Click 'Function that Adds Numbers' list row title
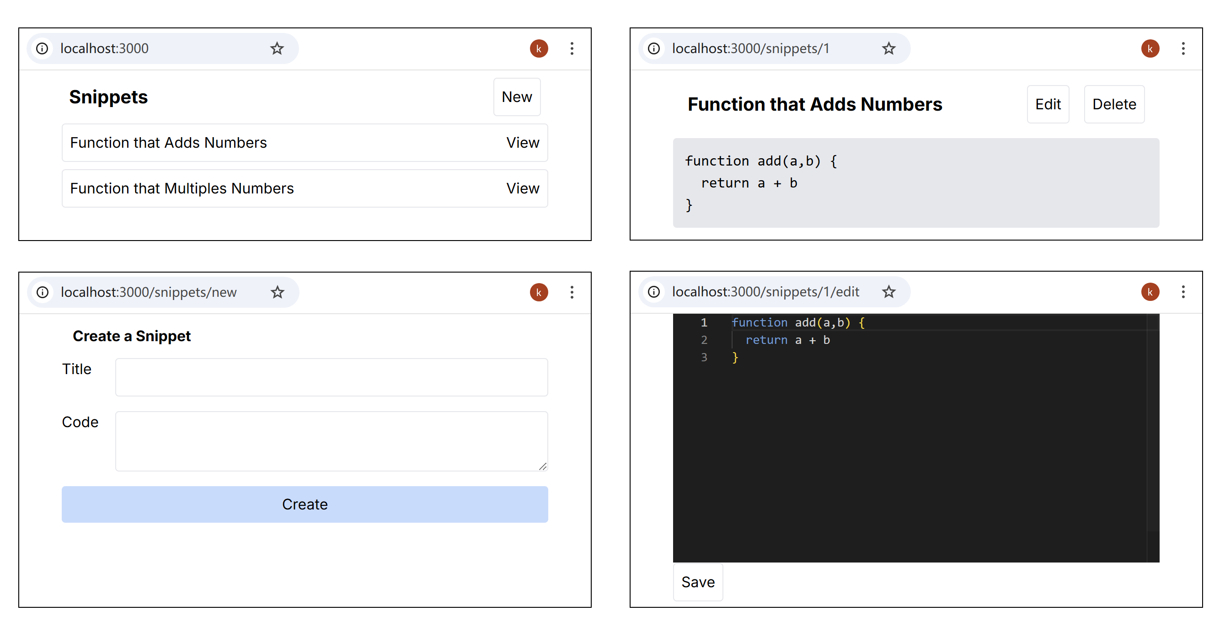 [x=168, y=143]
